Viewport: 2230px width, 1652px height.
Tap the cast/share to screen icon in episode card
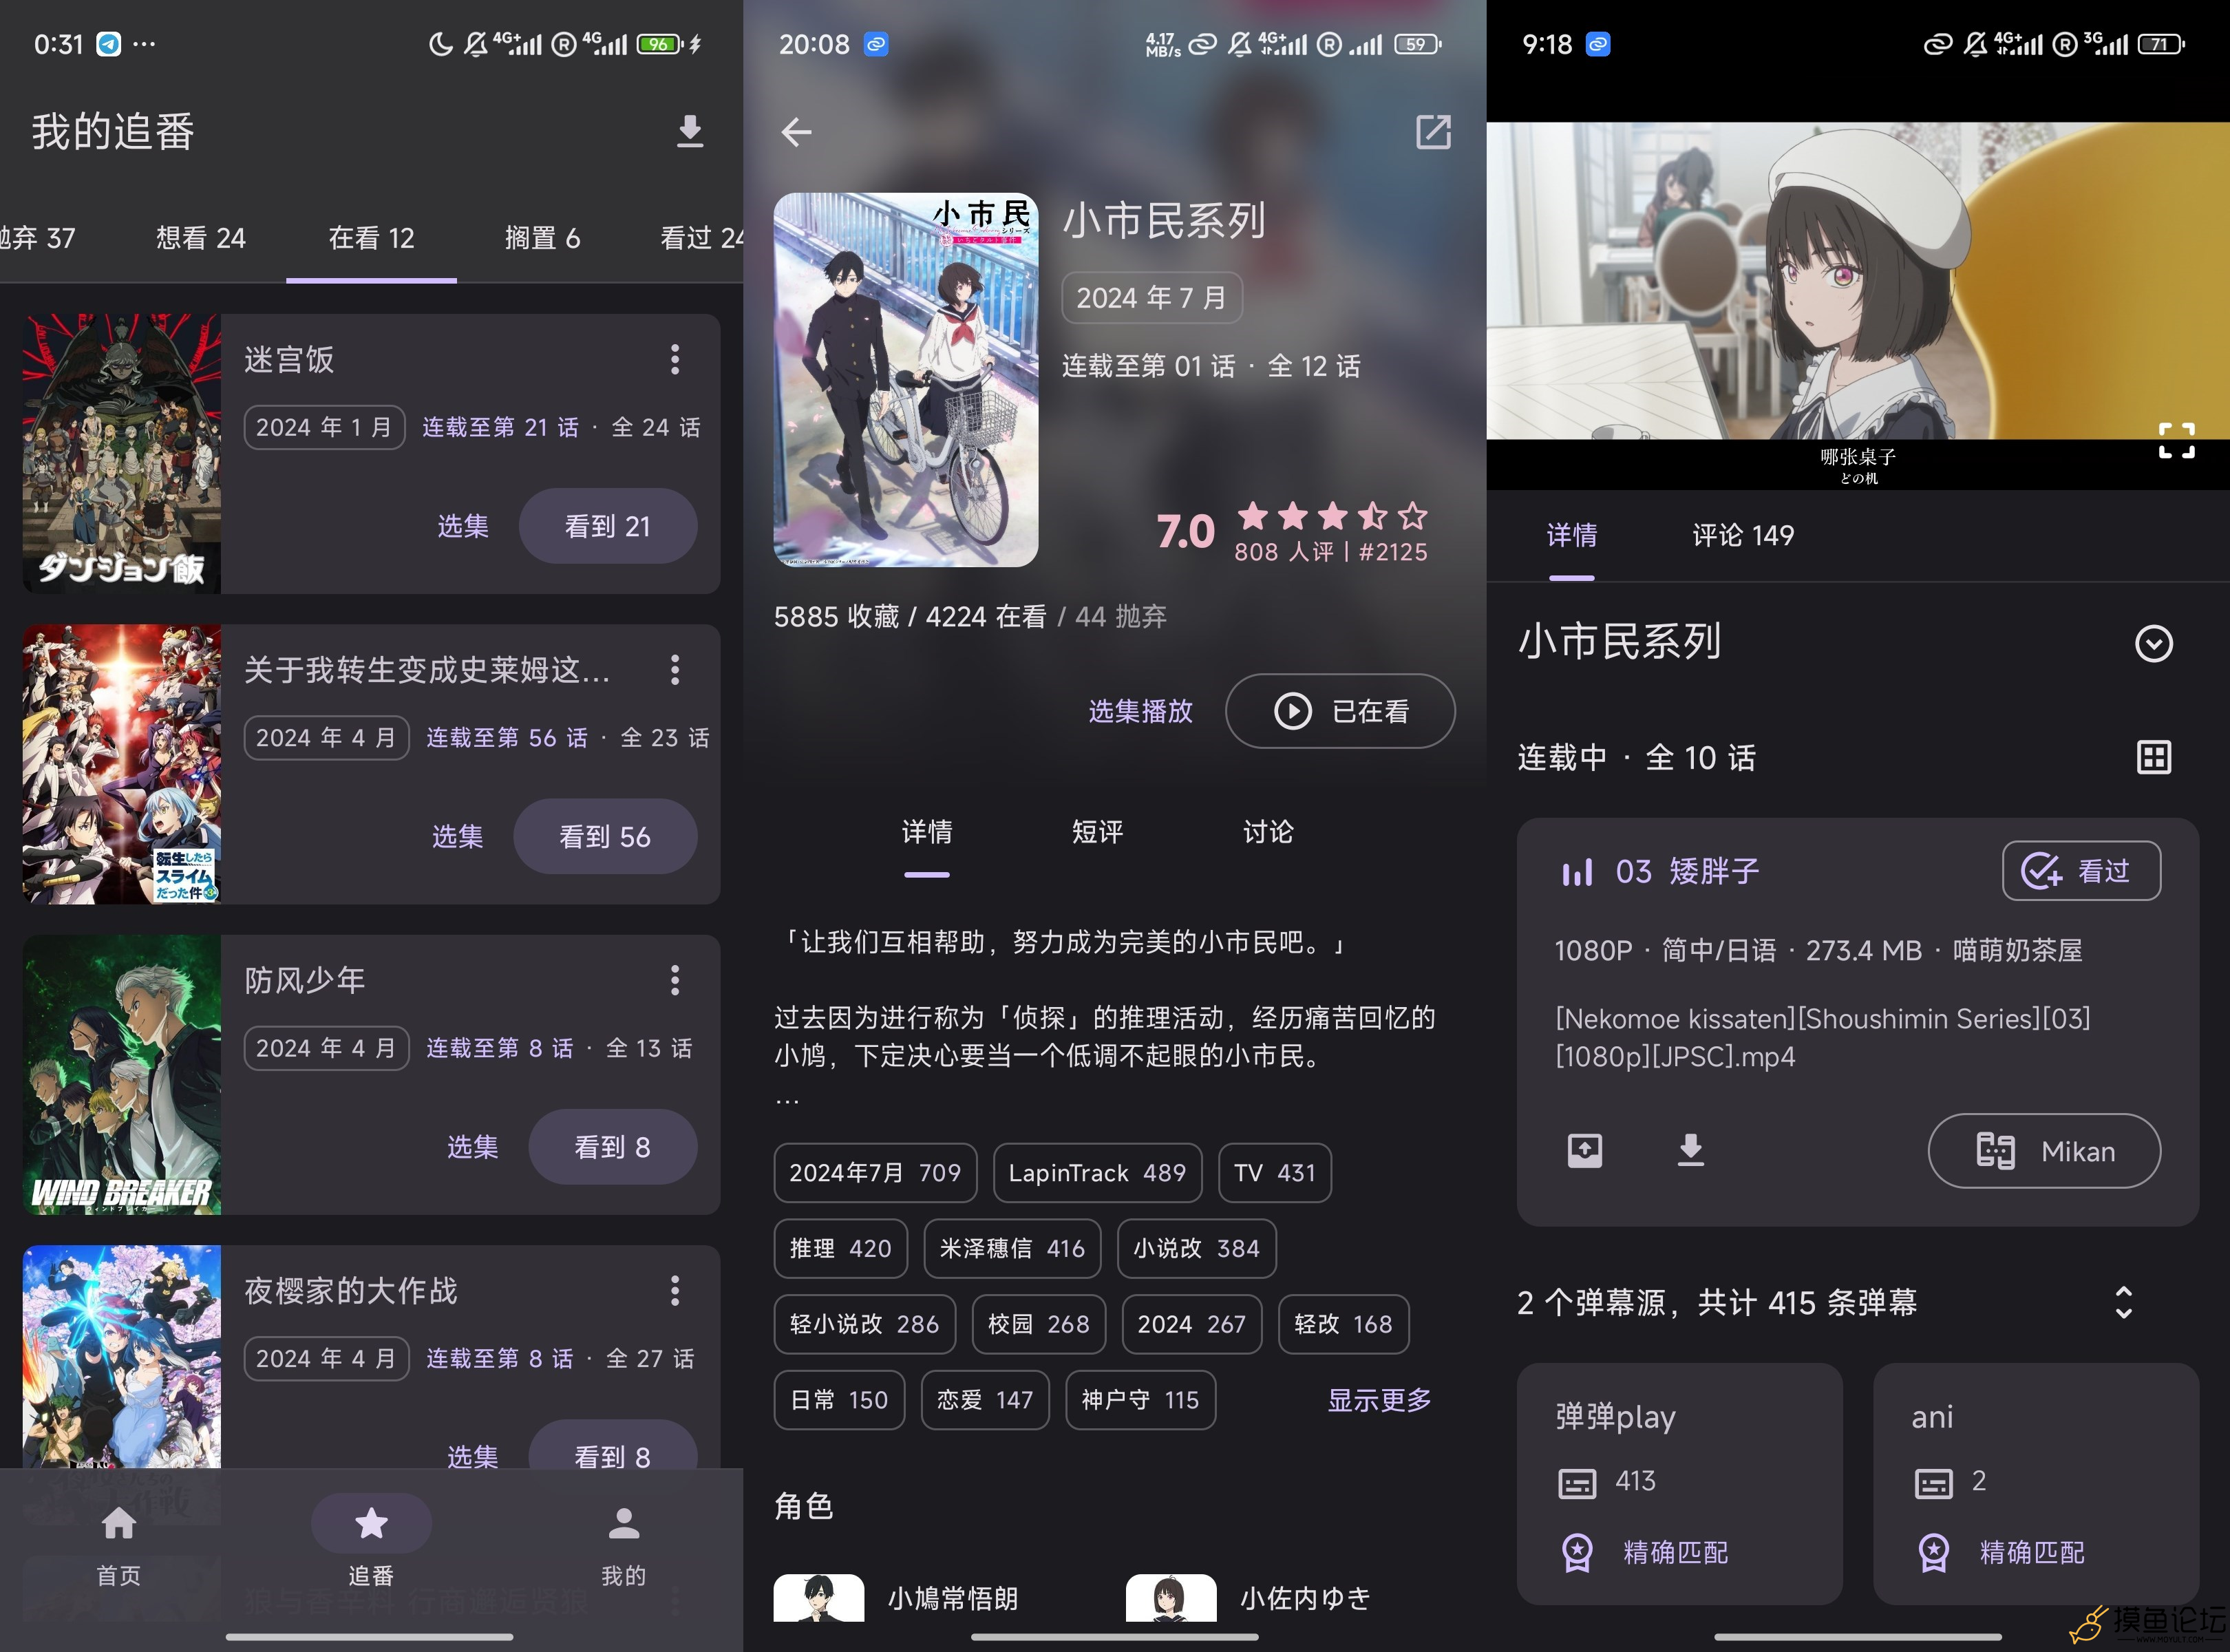(1584, 1150)
